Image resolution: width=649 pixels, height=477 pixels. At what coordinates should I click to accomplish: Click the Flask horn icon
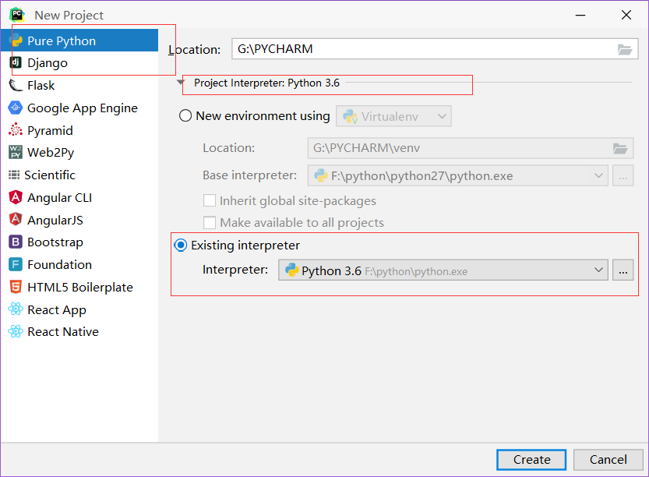point(16,85)
